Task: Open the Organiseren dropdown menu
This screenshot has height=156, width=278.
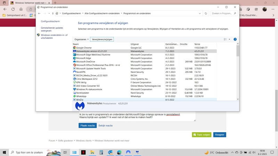Action: (81, 39)
